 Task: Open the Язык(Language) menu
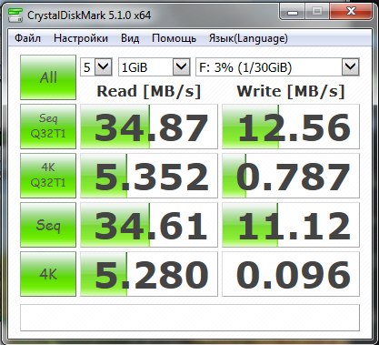tap(248, 38)
